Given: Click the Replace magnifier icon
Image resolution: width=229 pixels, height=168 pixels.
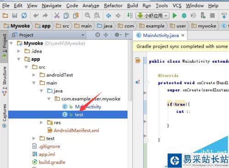Looking at the screenshot, I should [97, 16].
